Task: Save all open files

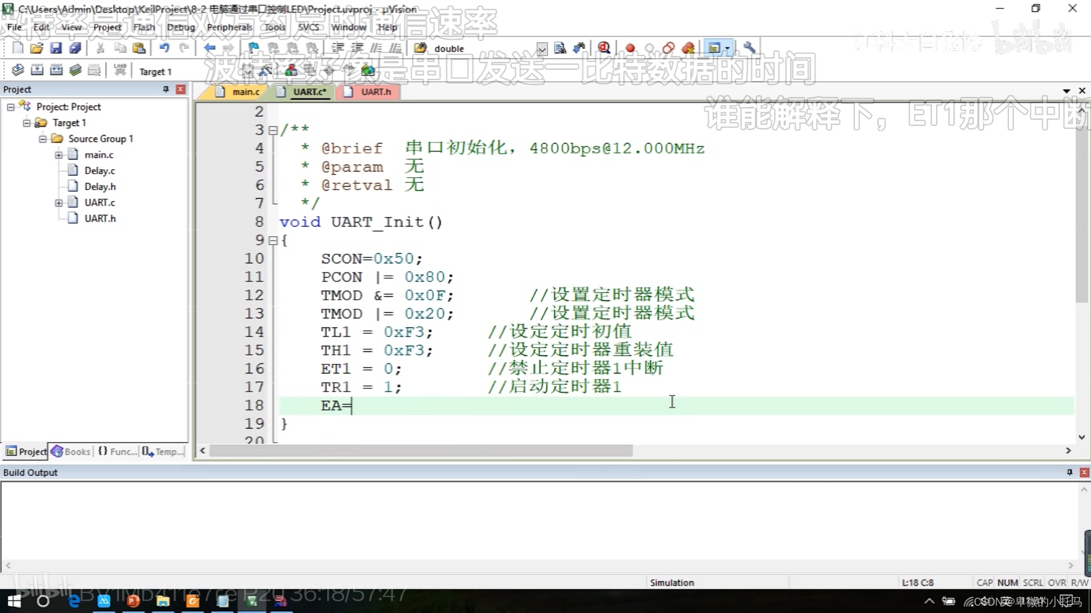Action: [x=75, y=48]
